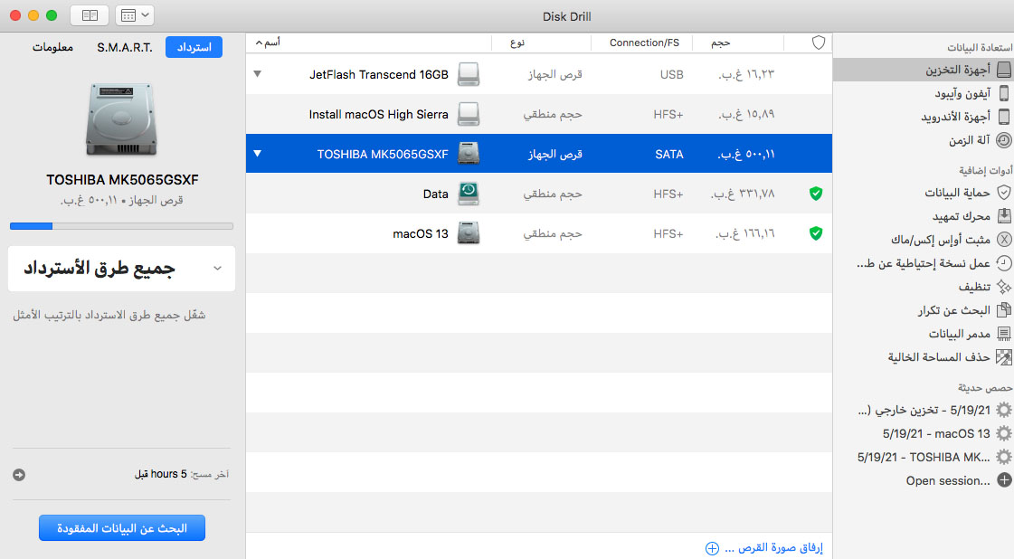The height and width of the screenshot is (559, 1014).
Task: Open مثبت أوإس إكس/ماك installer tool
Action: click(940, 240)
